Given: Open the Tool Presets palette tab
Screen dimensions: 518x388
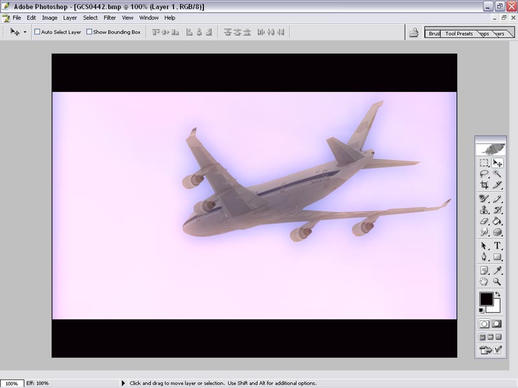Looking at the screenshot, I should (x=458, y=34).
